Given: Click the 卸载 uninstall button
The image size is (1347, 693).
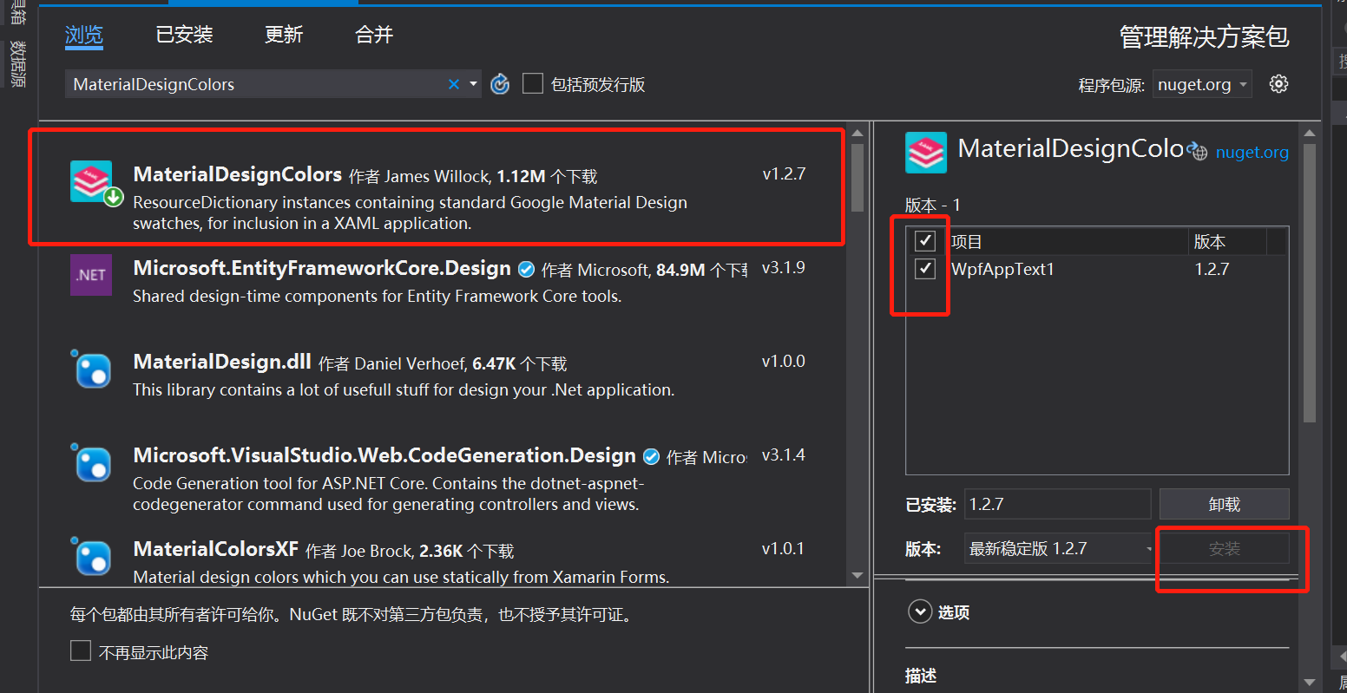Looking at the screenshot, I should 1224,504.
